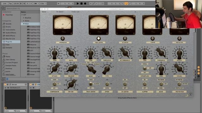Click the compressor Gain knob
202x113 pixels.
(55, 53)
